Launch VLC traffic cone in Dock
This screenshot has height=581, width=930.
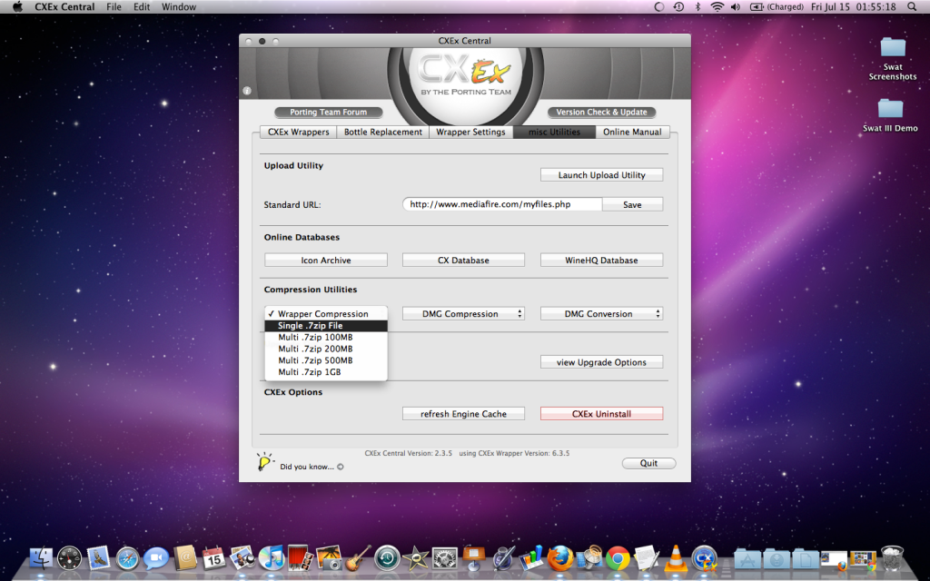pos(675,558)
